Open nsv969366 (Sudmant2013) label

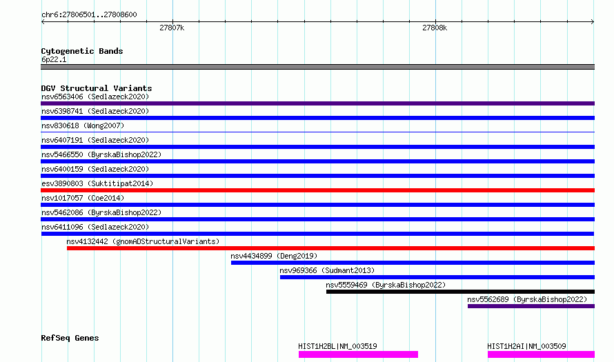pos(327,270)
